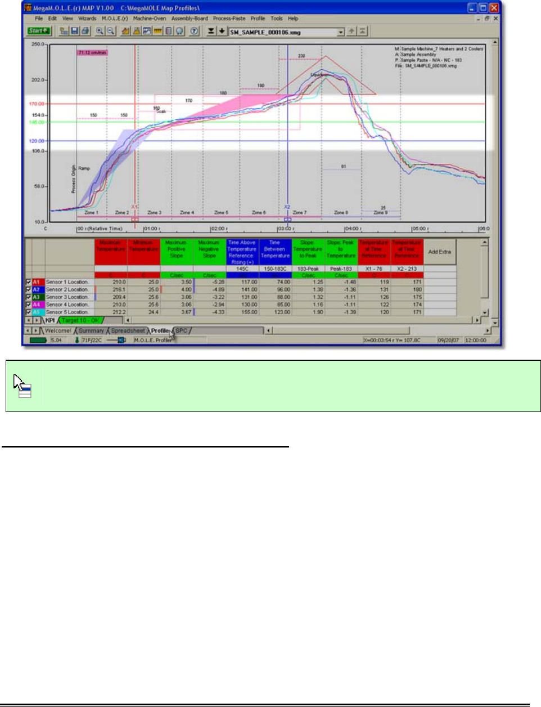Toggle the A2 Sensor 2 checkbox
The height and width of the screenshot is (707, 541).
coord(29,289)
